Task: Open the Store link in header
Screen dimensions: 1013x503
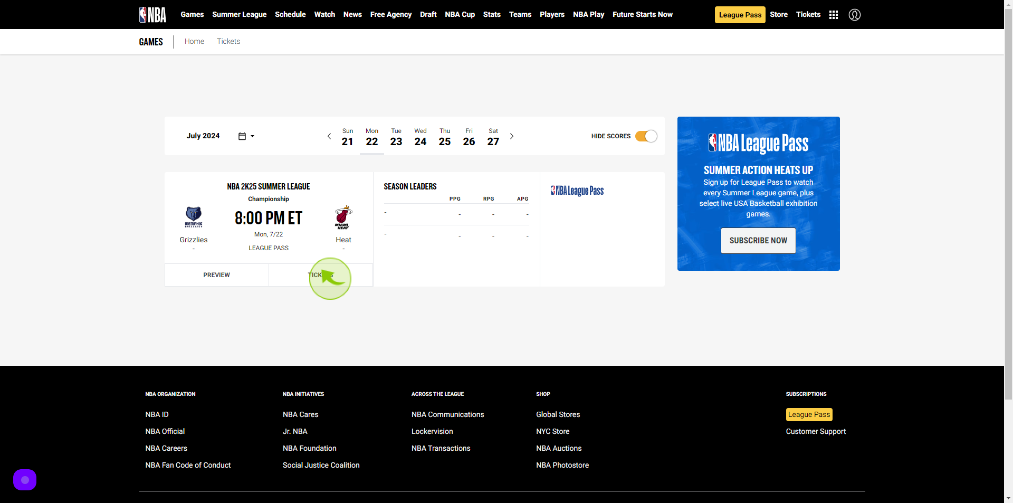Action: click(779, 14)
